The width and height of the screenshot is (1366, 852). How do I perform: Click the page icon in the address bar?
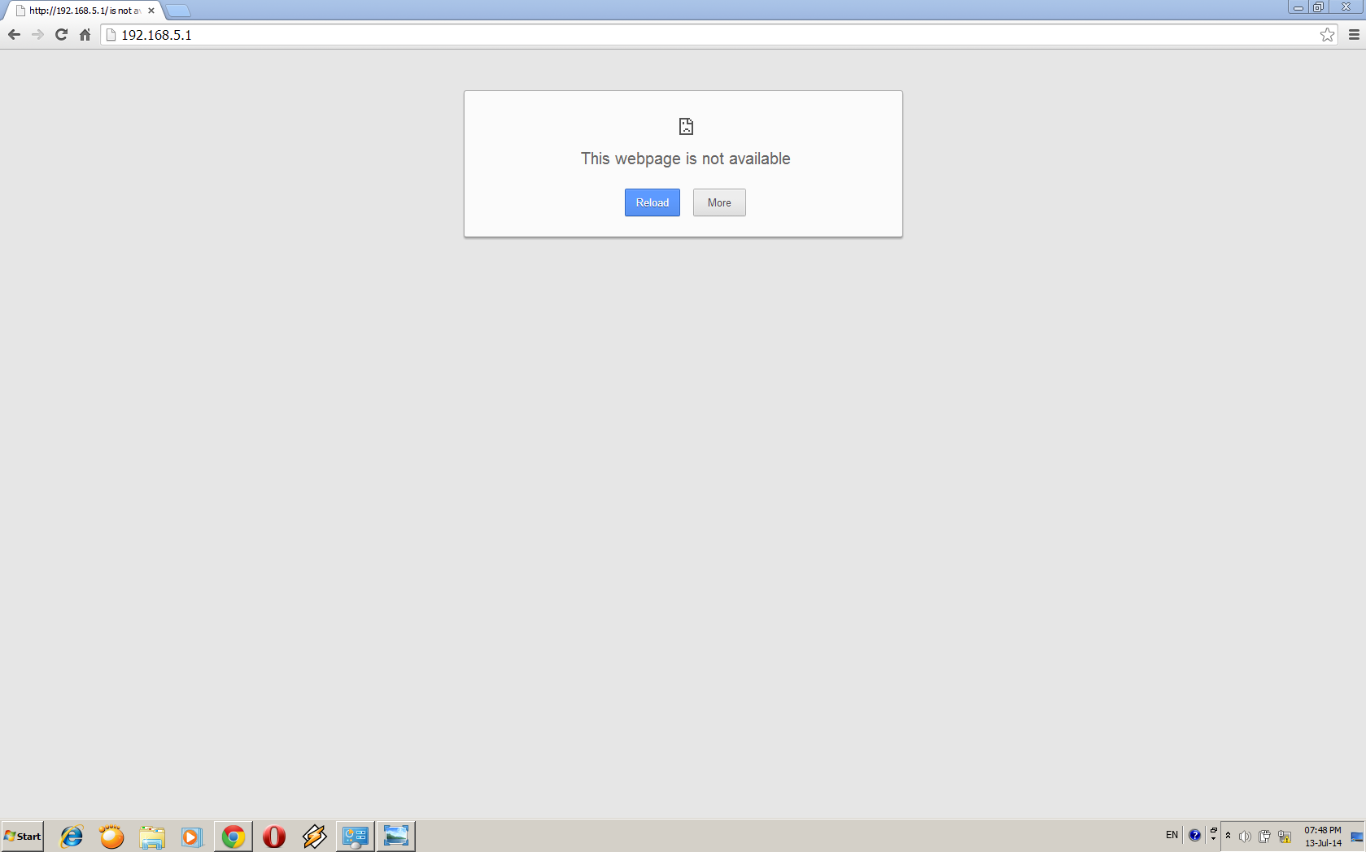tap(111, 35)
